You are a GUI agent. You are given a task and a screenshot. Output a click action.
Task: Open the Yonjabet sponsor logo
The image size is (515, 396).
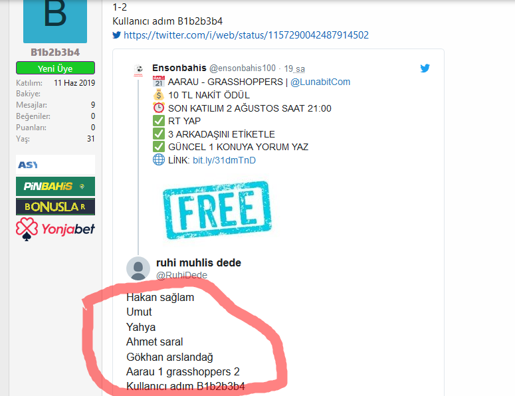pyautogui.click(x=55, y=229)
